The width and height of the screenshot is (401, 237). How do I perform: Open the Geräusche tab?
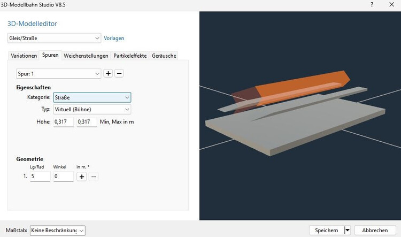[x=164, y=56]
